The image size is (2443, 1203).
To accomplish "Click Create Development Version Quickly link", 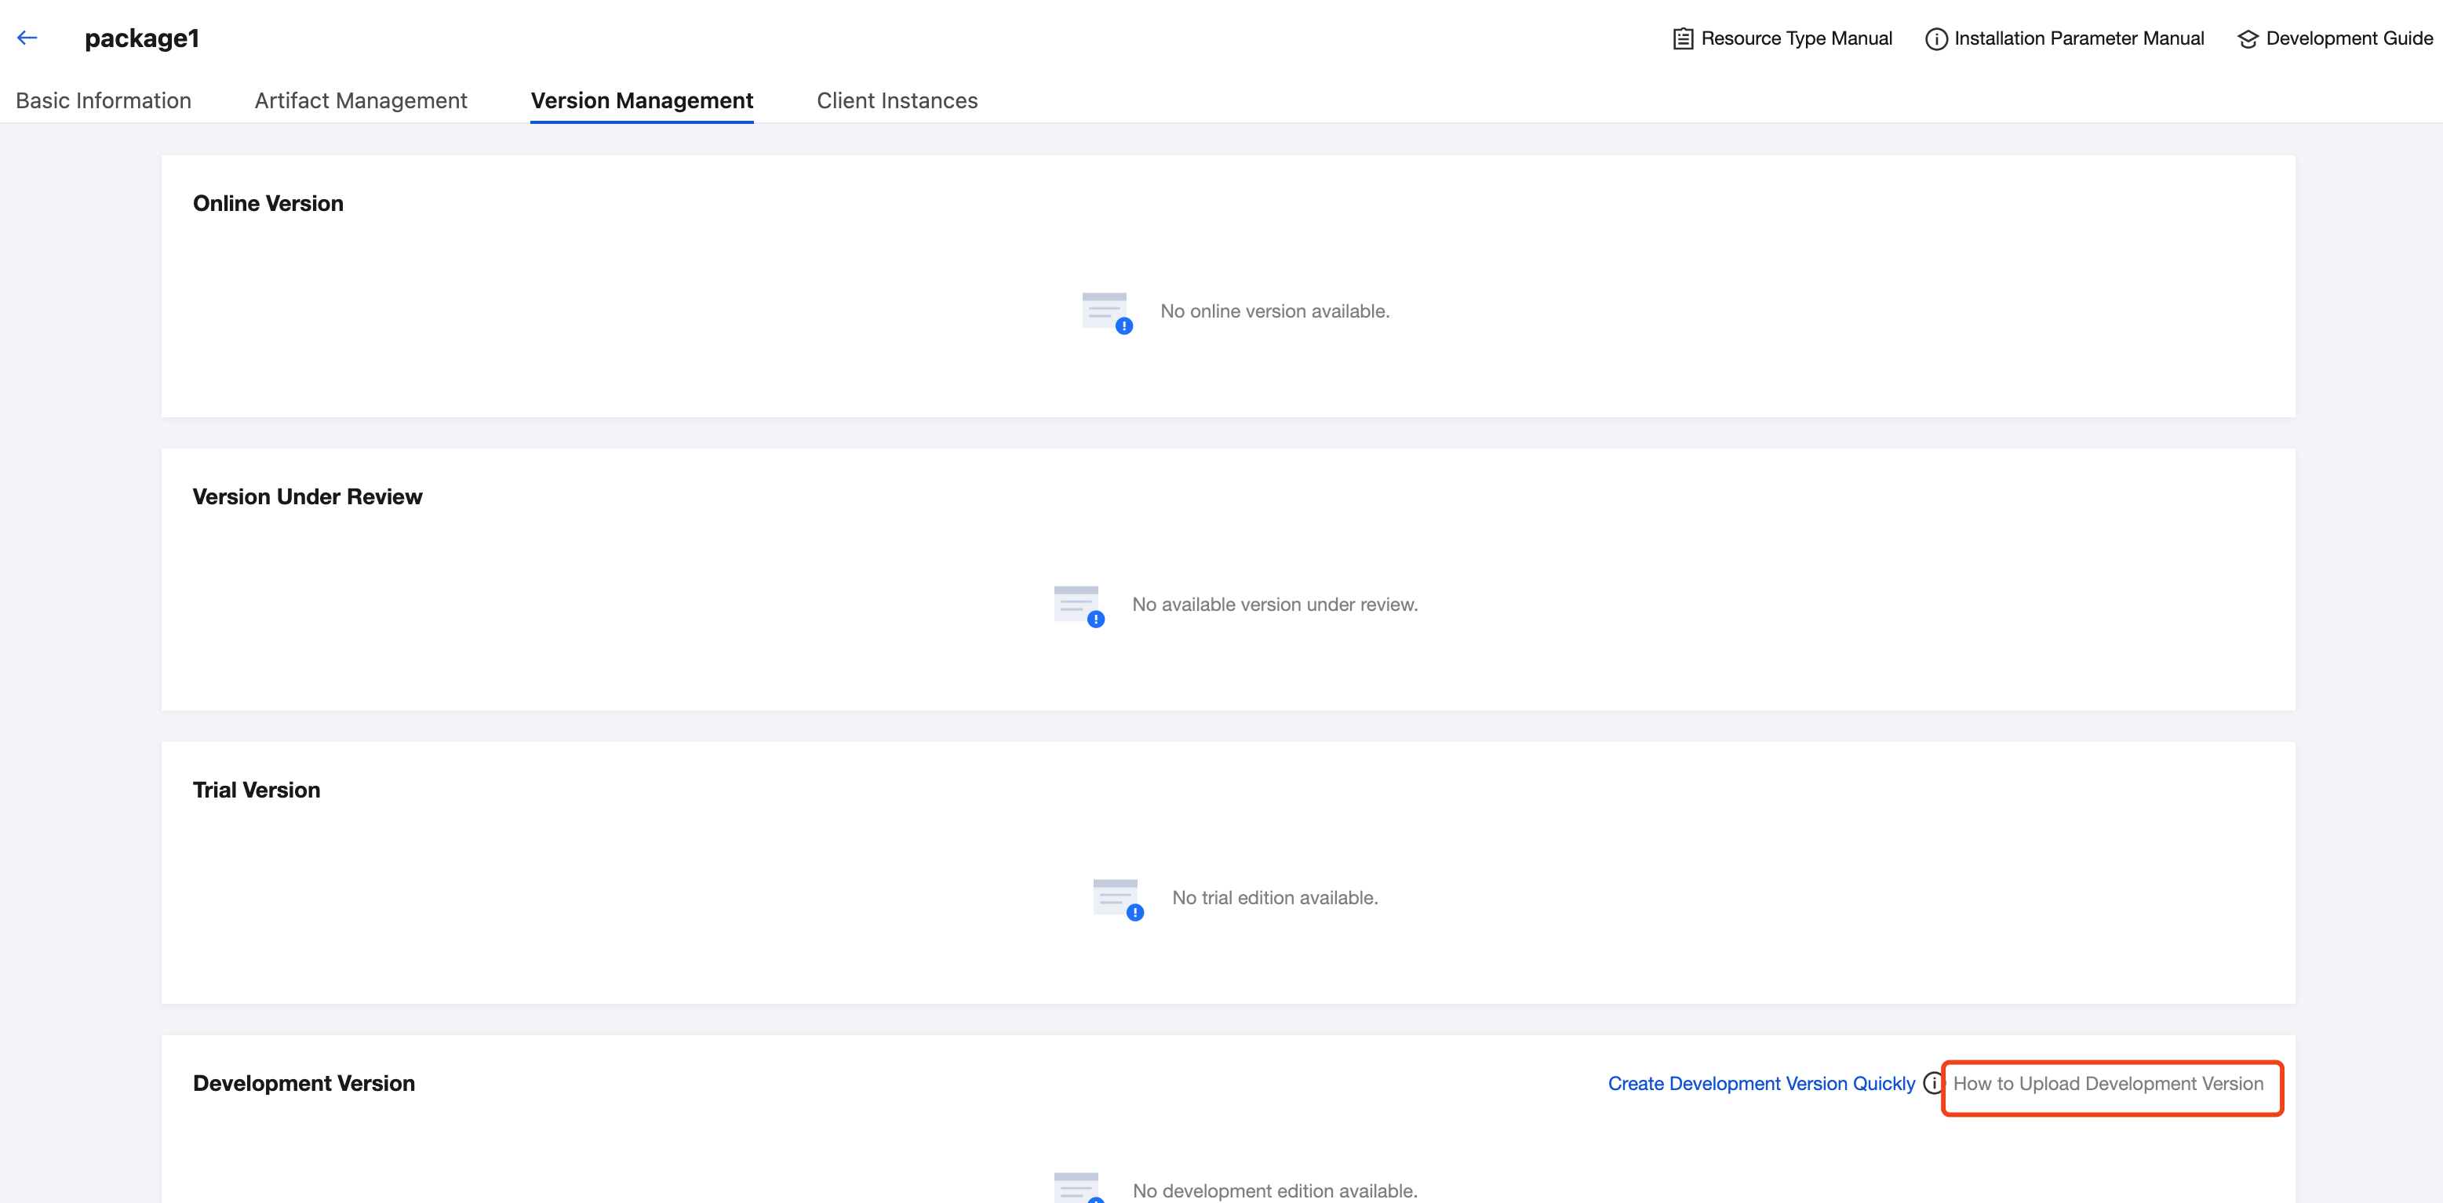I will 1761,1084.
